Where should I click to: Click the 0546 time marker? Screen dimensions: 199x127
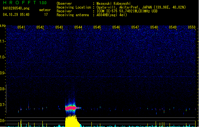[116, 28]
